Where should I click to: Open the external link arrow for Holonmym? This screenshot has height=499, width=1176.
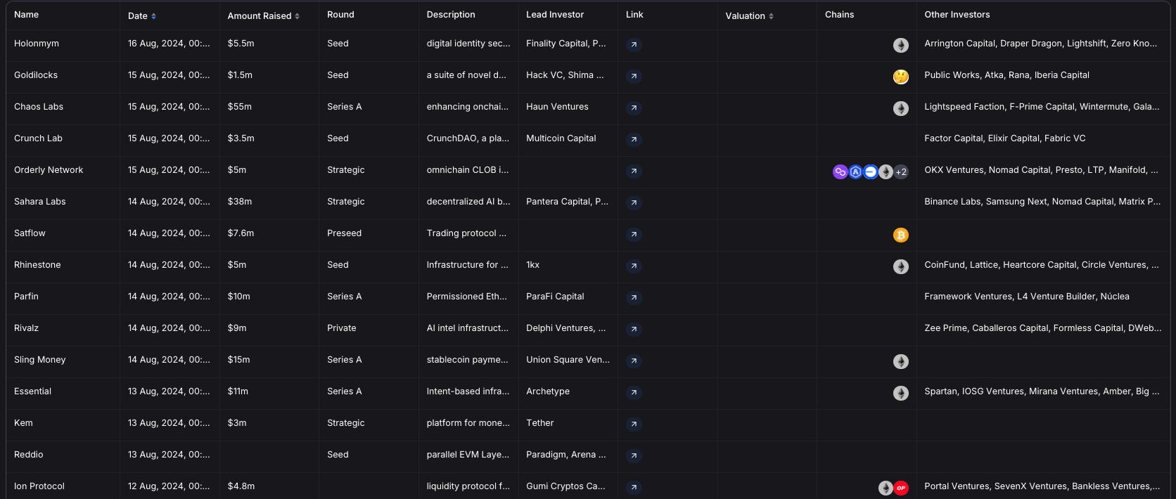pyautogui.click(x=634, y=44)
